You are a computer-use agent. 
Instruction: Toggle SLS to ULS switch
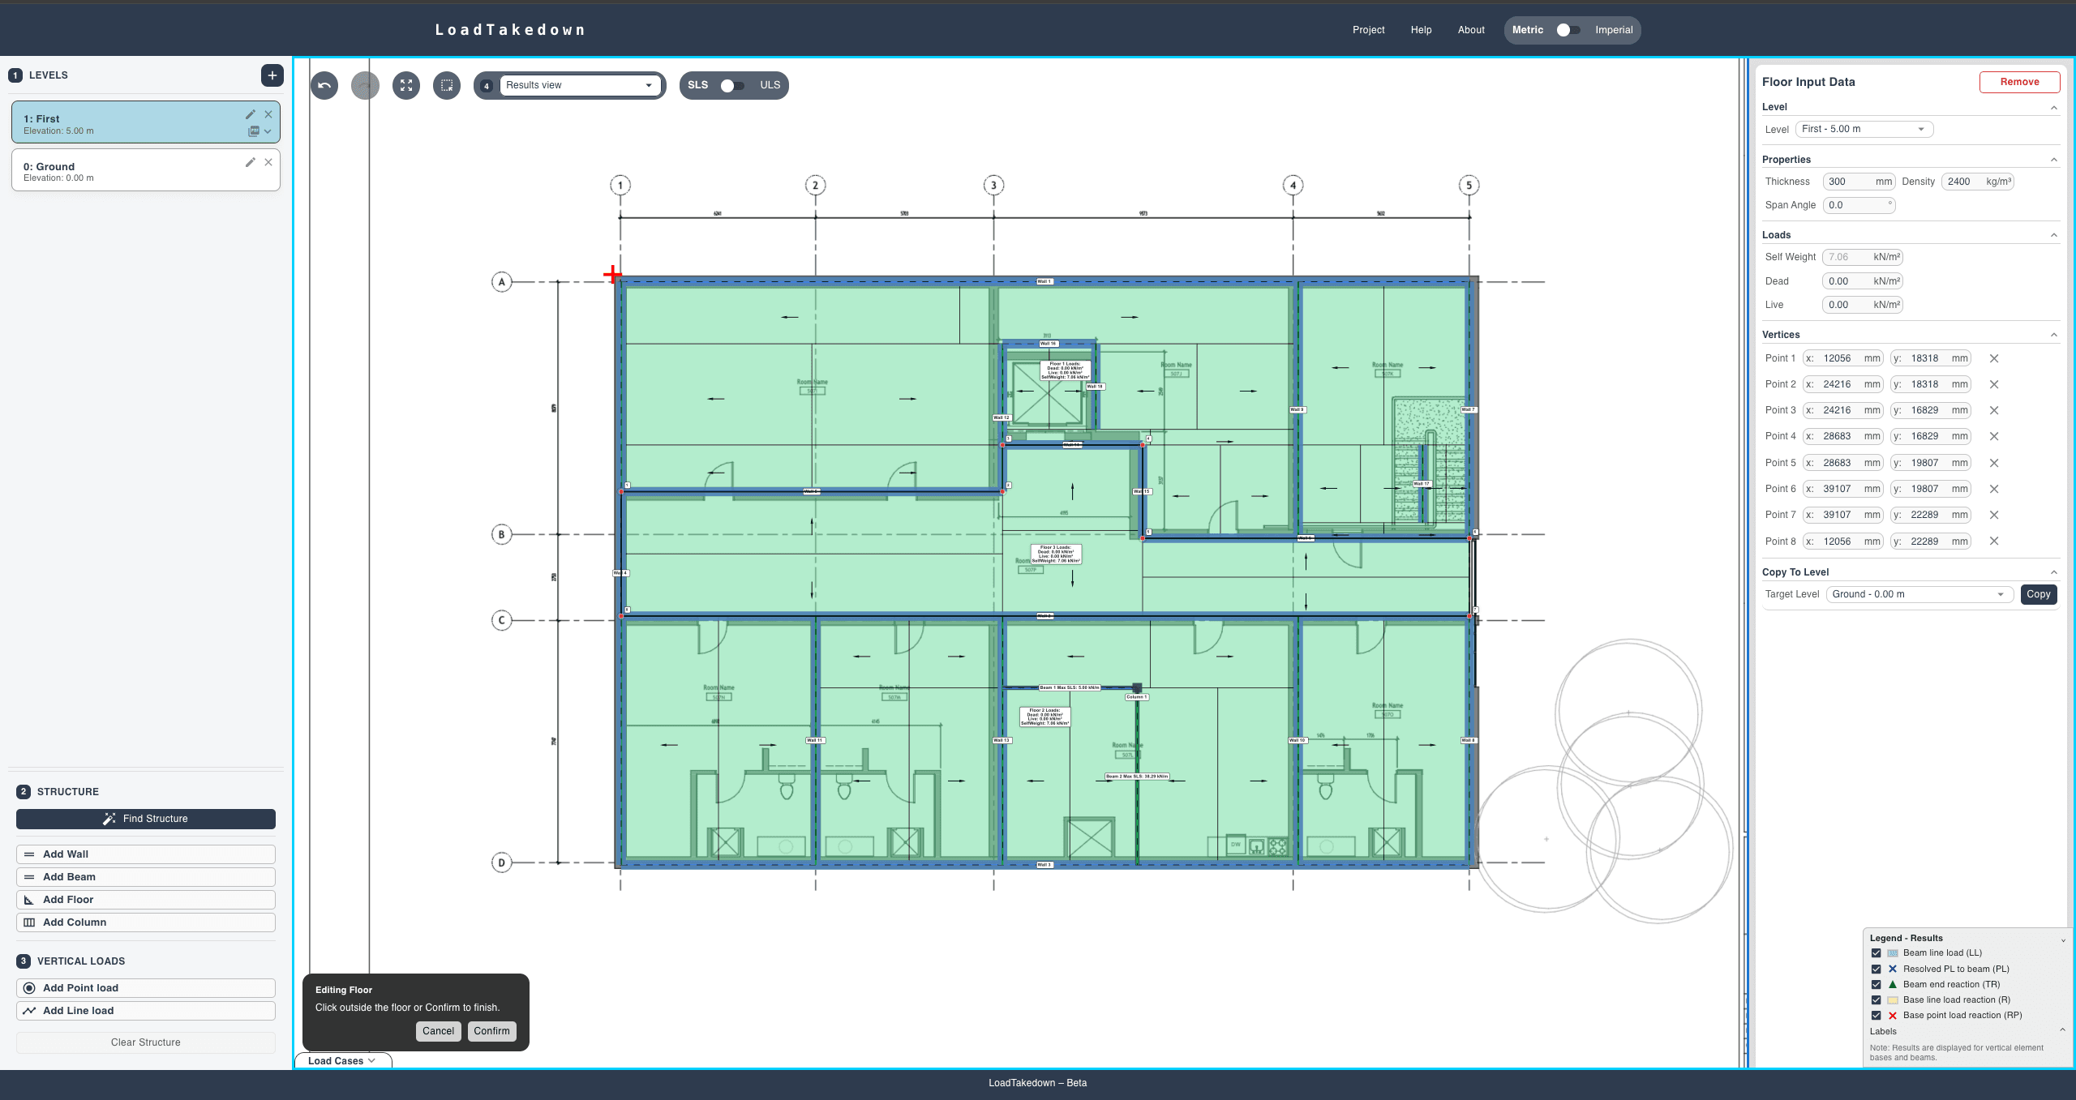733,85
